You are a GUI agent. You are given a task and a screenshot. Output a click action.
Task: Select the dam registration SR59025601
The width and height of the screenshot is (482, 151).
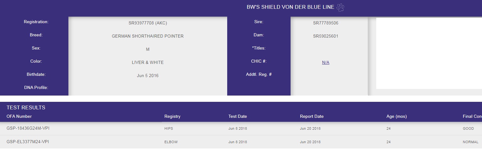click(326, 36)
